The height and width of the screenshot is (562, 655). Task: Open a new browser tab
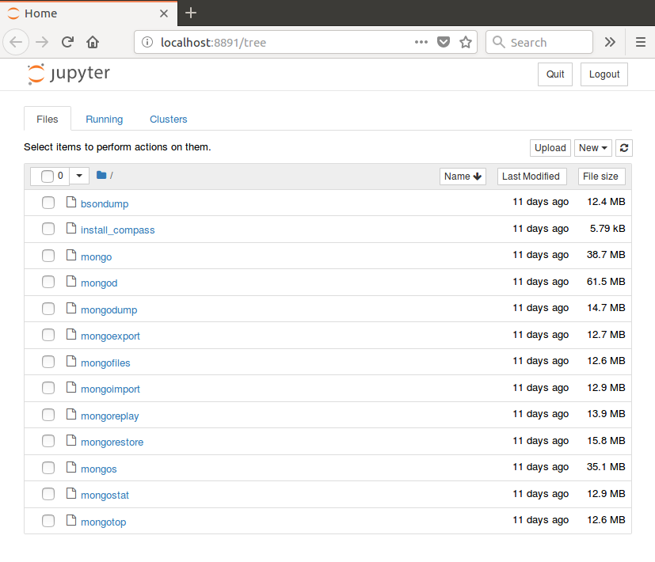191,13
